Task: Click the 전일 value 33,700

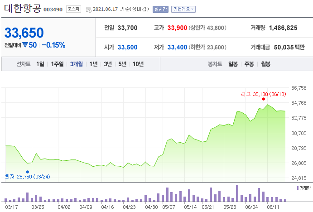Action: coord(127,28)
